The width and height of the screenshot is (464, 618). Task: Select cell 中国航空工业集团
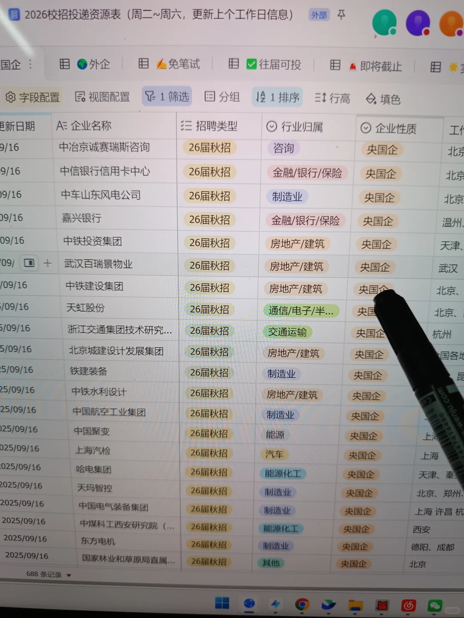click(x=109, y=412)
